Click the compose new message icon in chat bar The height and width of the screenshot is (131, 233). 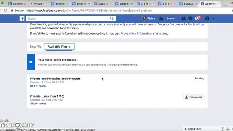pyautogui.click(x=222, y=129)
